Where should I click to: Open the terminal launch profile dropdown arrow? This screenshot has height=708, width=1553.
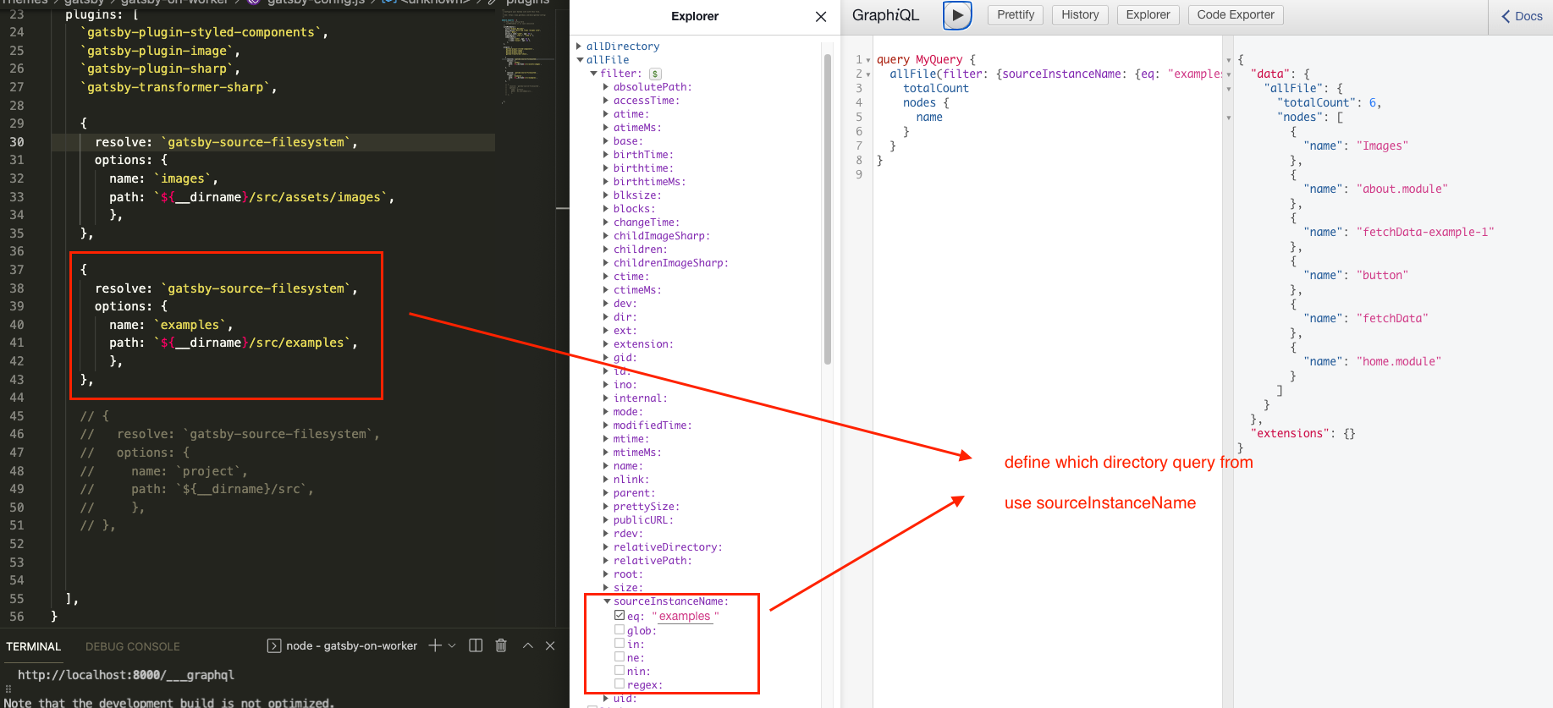click(x=452, y=645)
